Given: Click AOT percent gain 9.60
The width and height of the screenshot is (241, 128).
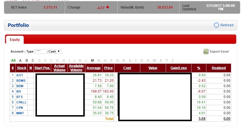Looking at the screenshot, I should (202, 75).
